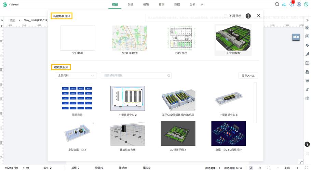Image resolution: width=311 pixels, height=171 pixels.
Task: Click the search icon in template search box
Action: pos(168,76)
